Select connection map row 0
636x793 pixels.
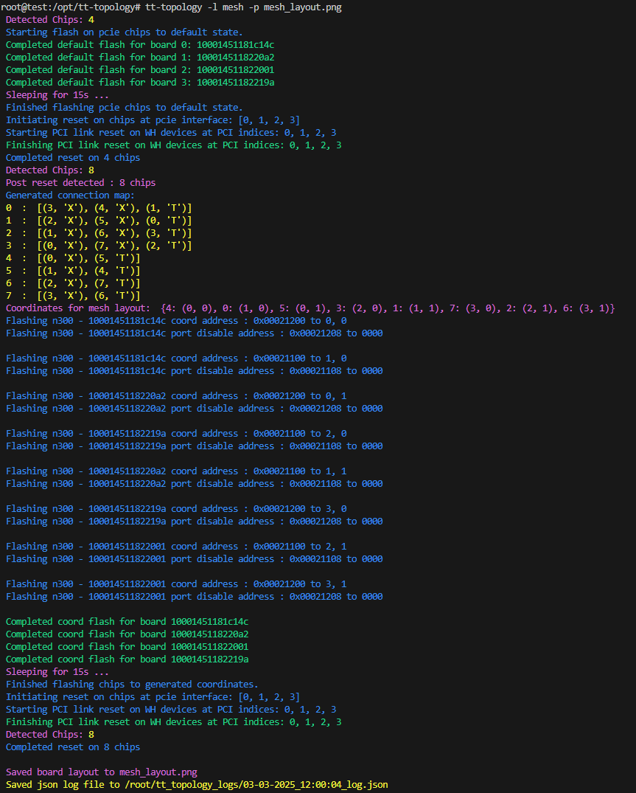pyautogui.click(x=99, y=208)
